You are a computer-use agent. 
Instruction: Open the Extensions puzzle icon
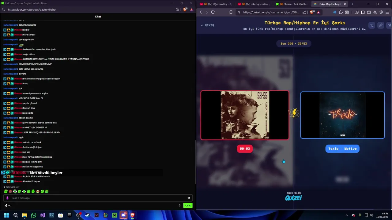(341, 12)
